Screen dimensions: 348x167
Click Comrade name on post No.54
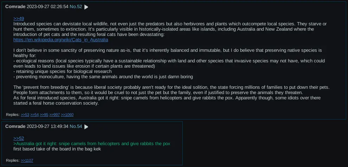pyautogui.click(x=15, y=126)
